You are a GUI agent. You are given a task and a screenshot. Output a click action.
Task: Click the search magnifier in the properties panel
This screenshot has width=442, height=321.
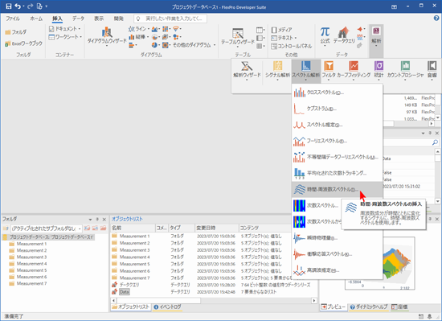click(x=435, y=142)
